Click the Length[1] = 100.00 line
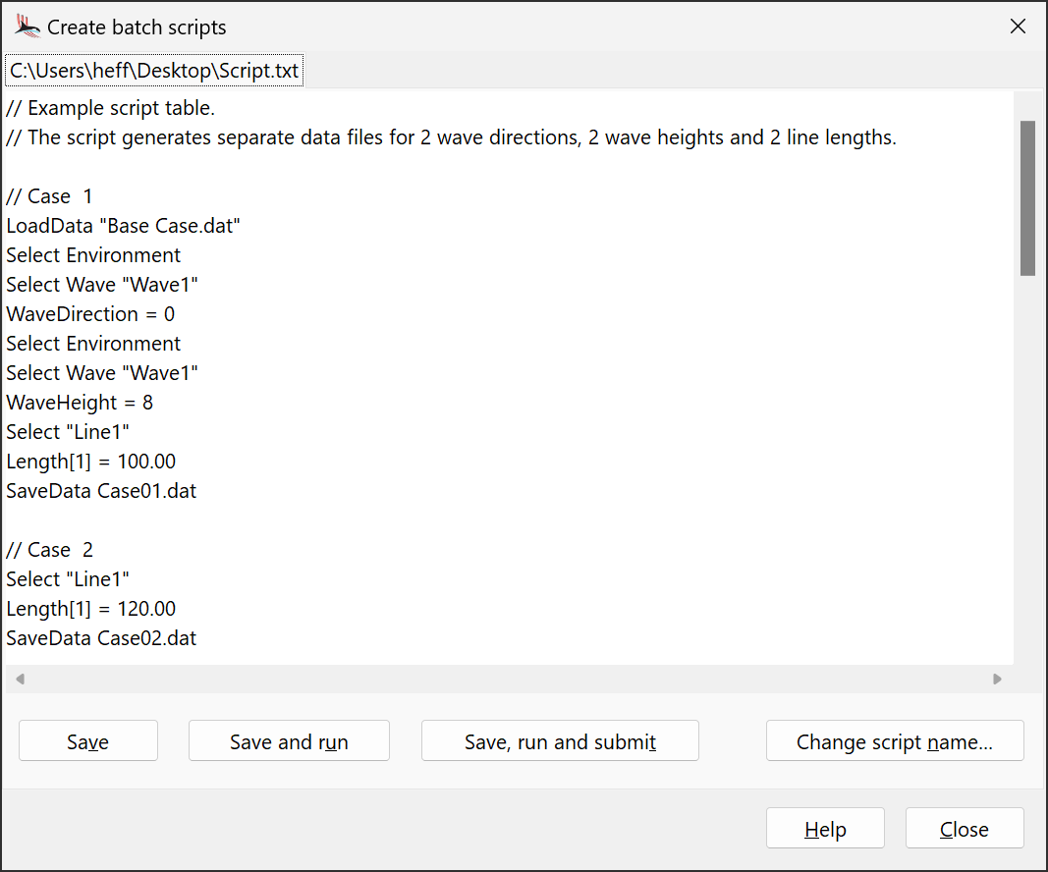1048x872 pixels. (x=91, y=462)
